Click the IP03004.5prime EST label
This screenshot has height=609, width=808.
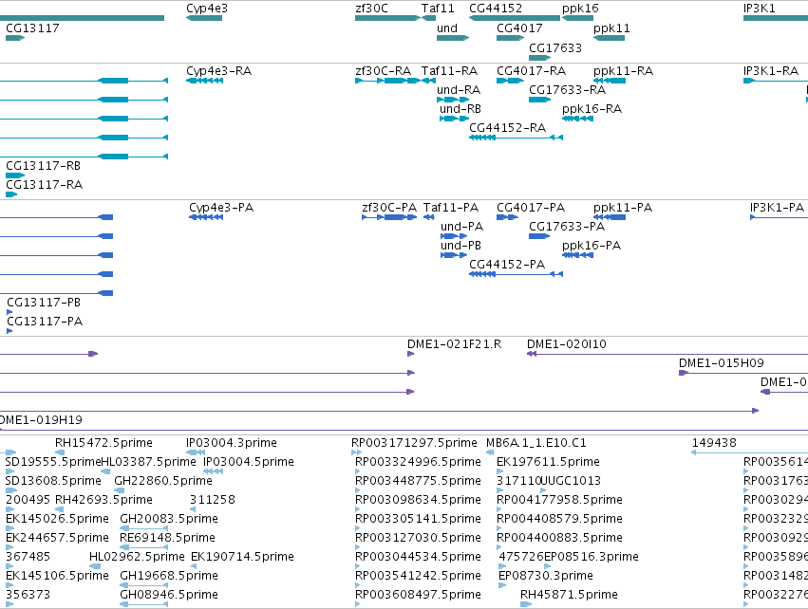click(x=249, y=461)
